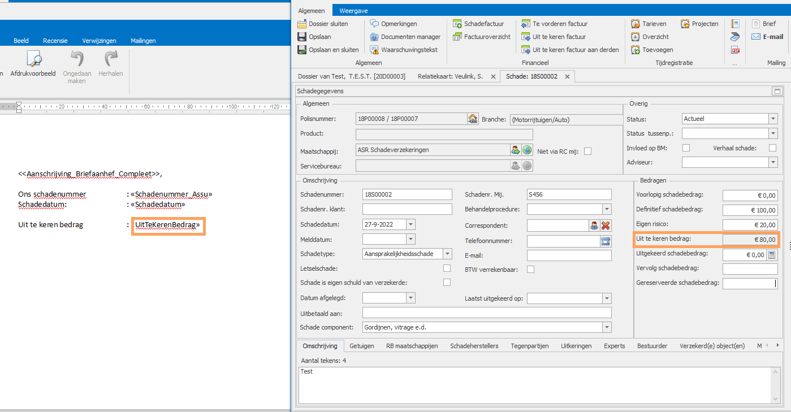
Task: Click the Schadenummer input field
Action: 407,194
